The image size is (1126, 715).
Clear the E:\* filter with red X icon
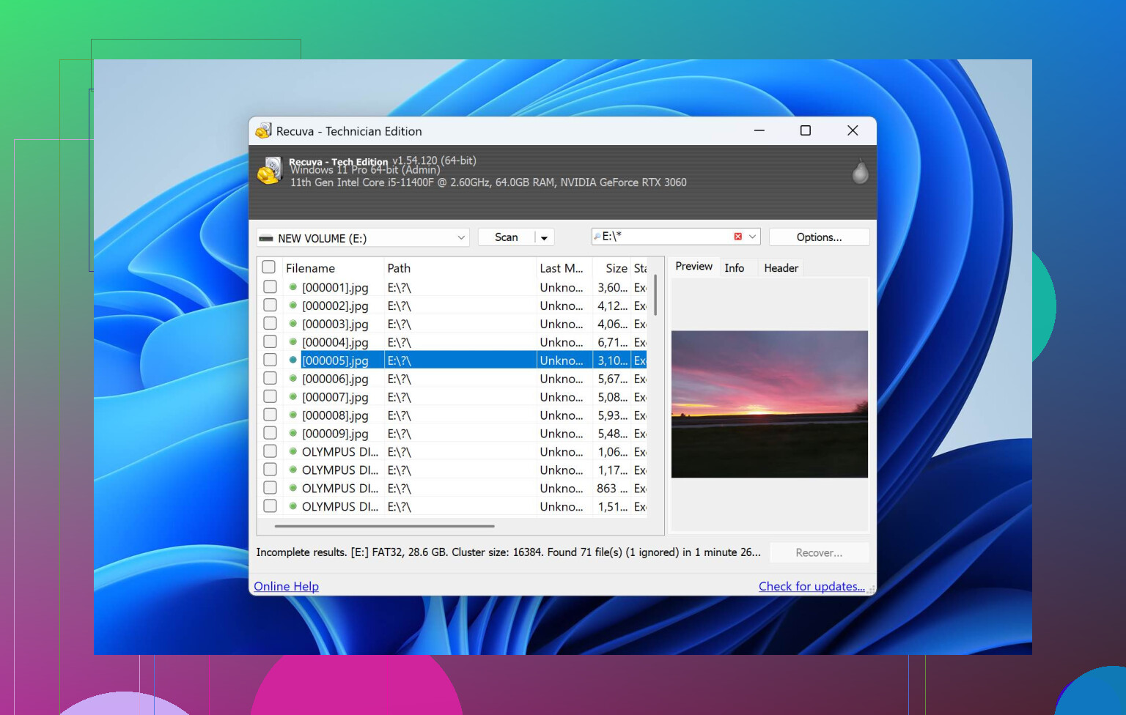(737, 237)
